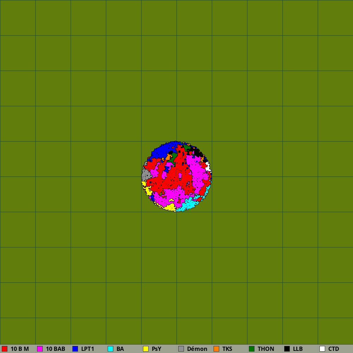This screenshot has width=353, height=353.
Task: Click the orange TKS legend swatch
Action: (216, 349)
